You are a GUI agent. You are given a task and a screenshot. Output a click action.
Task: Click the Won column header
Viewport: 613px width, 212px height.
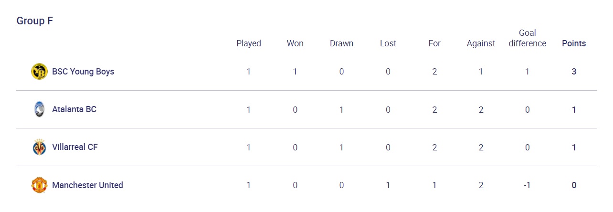tap(295, 43)
